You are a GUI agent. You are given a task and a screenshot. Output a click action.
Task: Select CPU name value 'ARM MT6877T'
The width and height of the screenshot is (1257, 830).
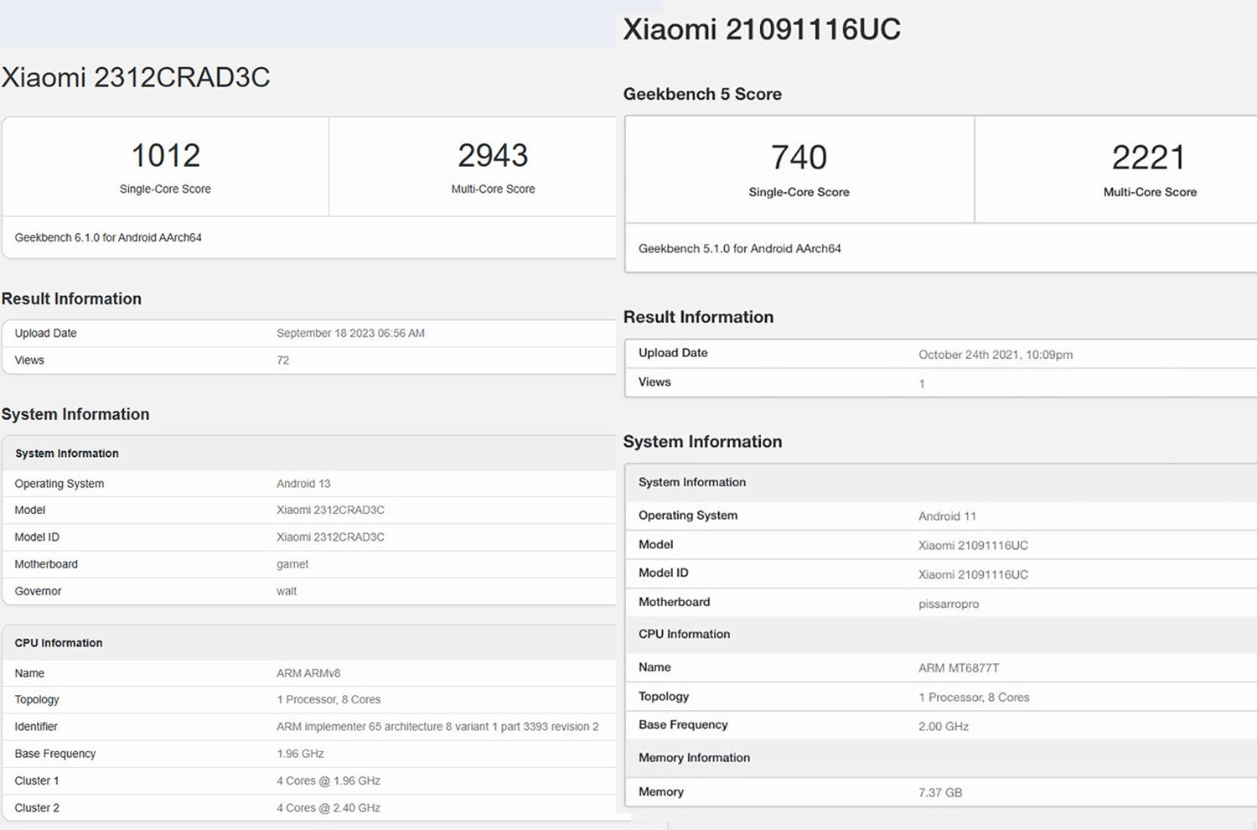(959, 668)
